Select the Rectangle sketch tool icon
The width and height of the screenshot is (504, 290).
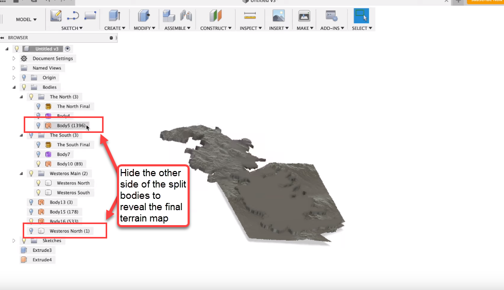pyautogui.click(x=90, y=15)
